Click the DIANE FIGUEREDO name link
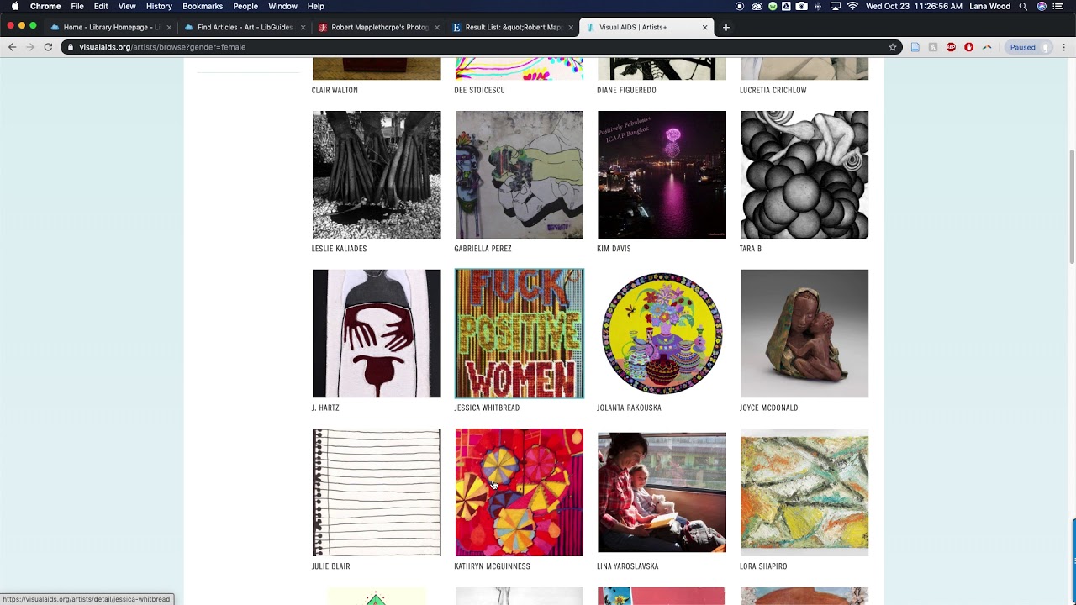This screenshot has width=1076, height=605. (626, 90)
